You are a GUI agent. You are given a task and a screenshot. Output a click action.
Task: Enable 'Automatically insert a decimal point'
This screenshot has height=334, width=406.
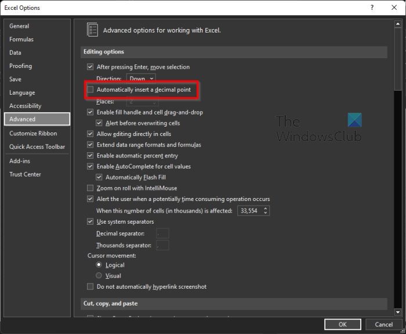[90, 89]
